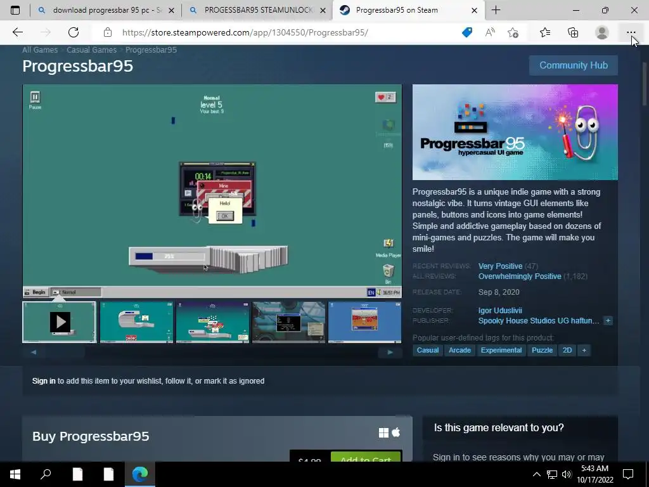Expand more tags plus button
This screenshot has width=649, height=487.
point(584,350)
